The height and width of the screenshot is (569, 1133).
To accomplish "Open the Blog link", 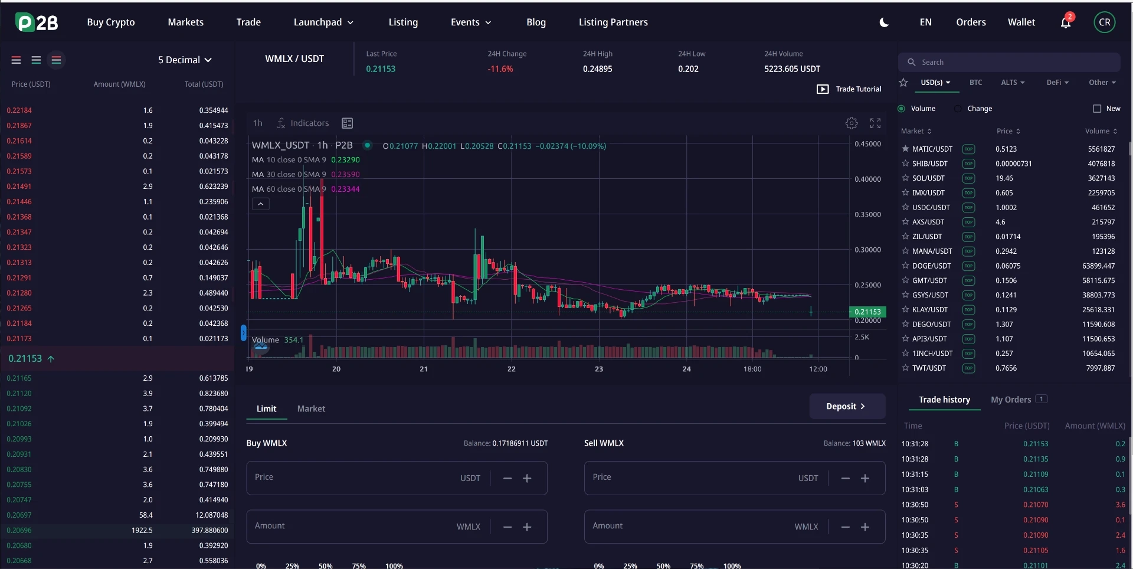I will click(x=536, y=22).
